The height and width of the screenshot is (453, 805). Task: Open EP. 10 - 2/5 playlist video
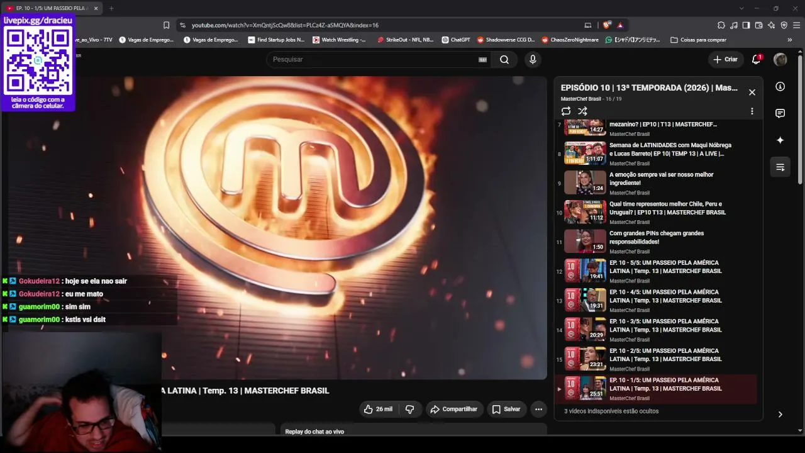click(x=657, y=359)
